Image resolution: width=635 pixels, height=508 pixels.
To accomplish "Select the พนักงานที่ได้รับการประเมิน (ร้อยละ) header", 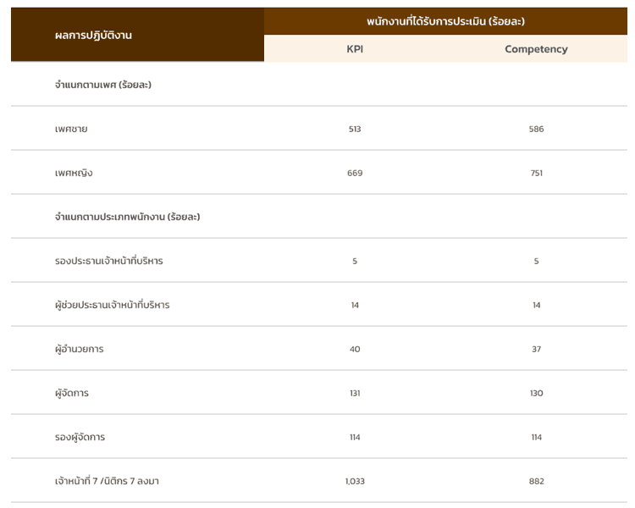I will tap(445, 21).
